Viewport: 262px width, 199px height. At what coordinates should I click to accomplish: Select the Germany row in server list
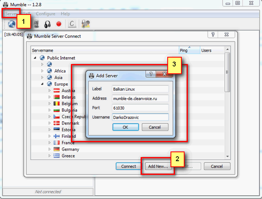tap(128, 149)
